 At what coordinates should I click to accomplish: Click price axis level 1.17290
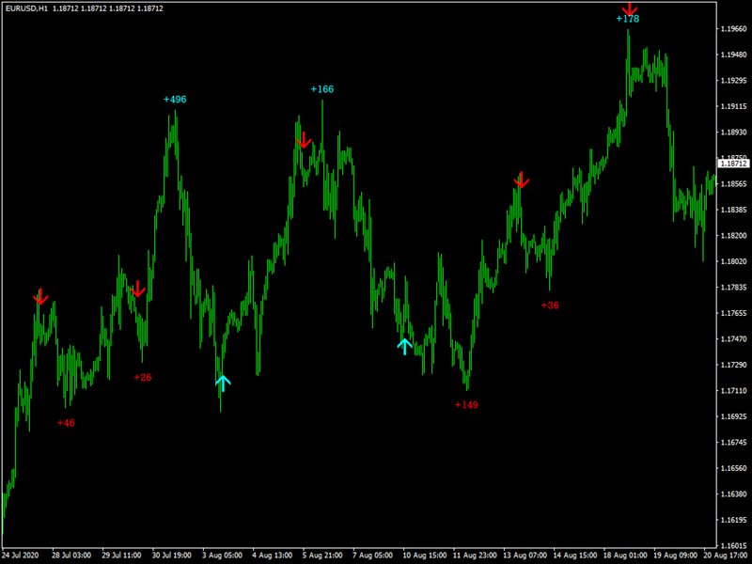[734, 365]
